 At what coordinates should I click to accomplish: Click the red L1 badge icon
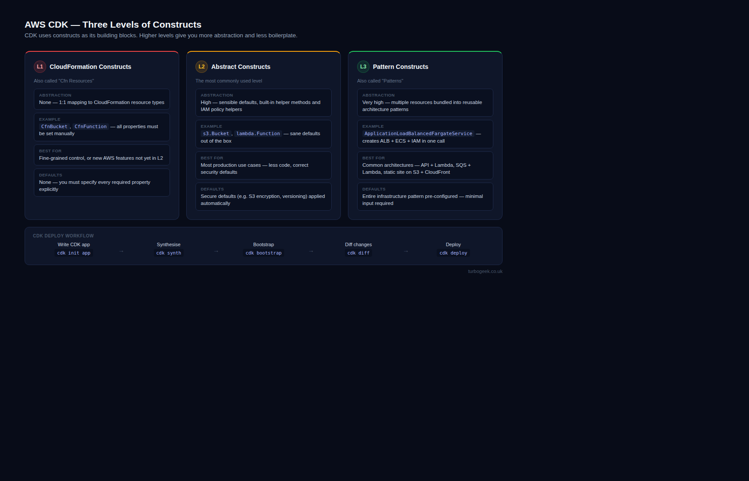(x=40, y=67)
